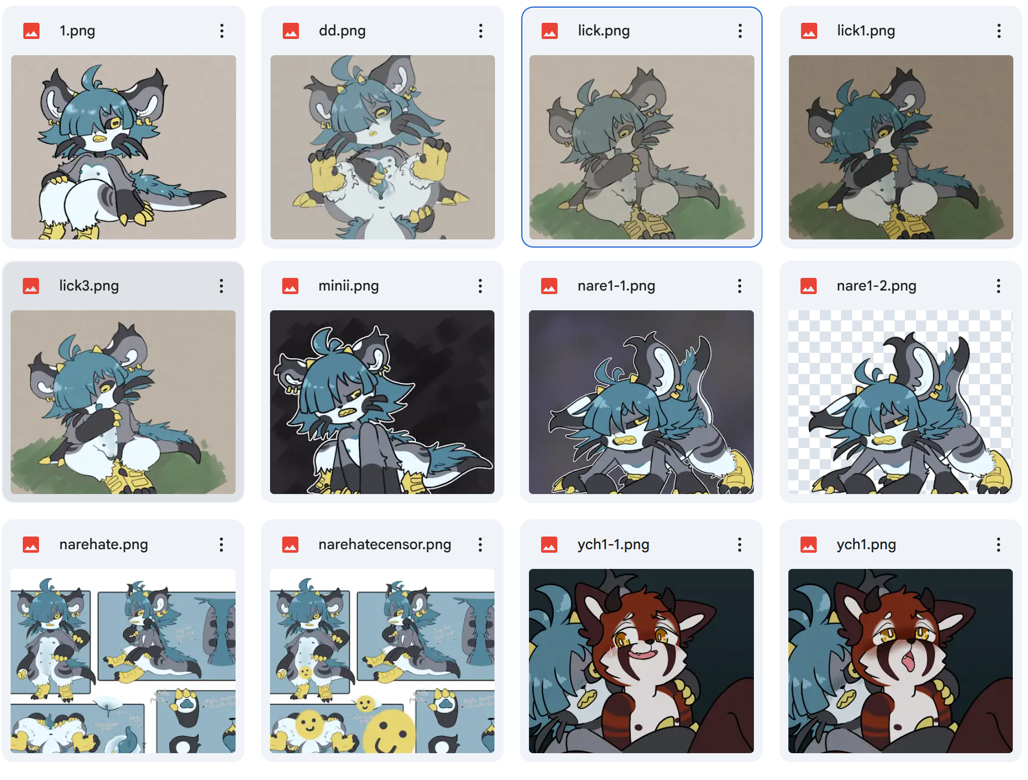
Task: Open more actions for nare1-1.png
Action: coord(740,286)
